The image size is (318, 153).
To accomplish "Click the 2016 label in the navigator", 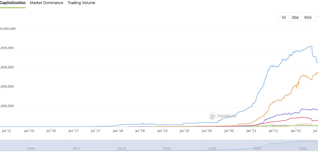I will 31,149.
